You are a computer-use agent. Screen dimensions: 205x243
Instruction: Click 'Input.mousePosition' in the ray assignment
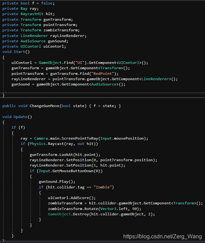click(122, 138)
